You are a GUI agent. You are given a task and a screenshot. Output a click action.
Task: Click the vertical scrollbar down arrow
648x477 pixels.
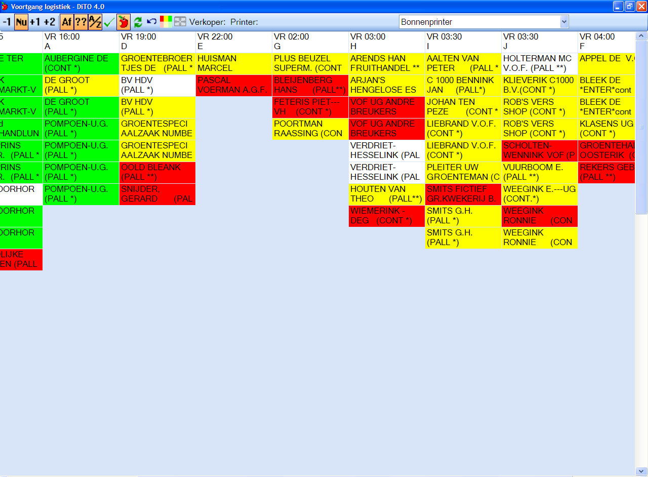[x=641, y=471]
